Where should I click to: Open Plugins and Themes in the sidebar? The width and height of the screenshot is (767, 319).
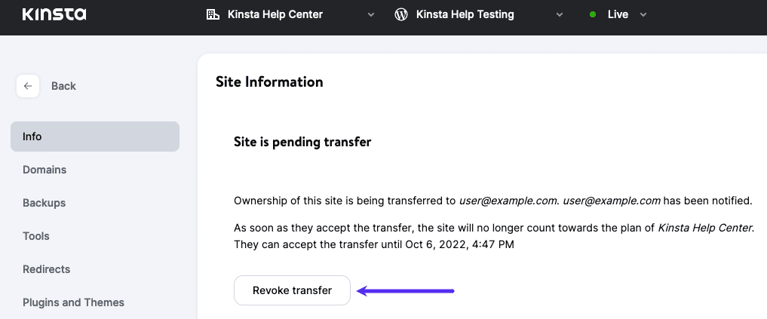tap(73, 302)
